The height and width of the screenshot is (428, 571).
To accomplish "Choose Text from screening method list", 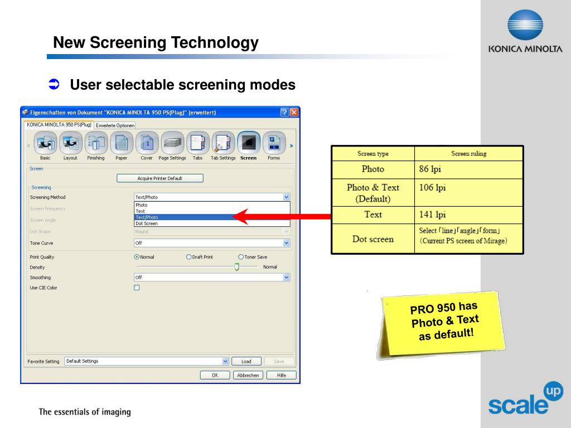I will (212, 211).
